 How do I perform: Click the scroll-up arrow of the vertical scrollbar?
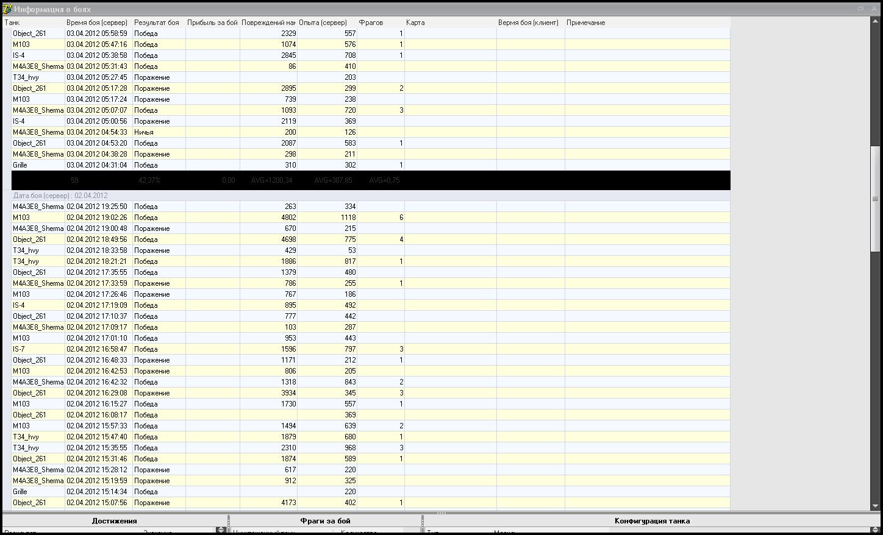pyautogui.click(x=876, y=23)
